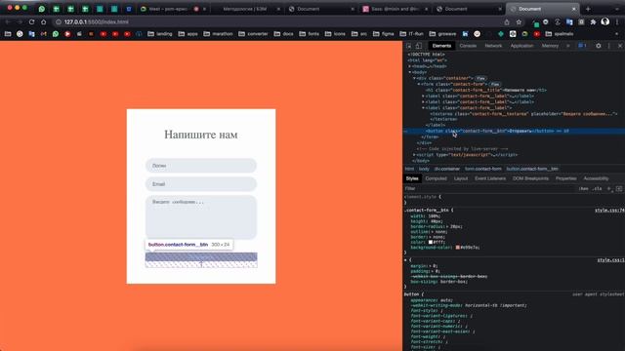This screenshot has height=351, width=625.
Task: Open the Application tab
Action: pos(521,46)
